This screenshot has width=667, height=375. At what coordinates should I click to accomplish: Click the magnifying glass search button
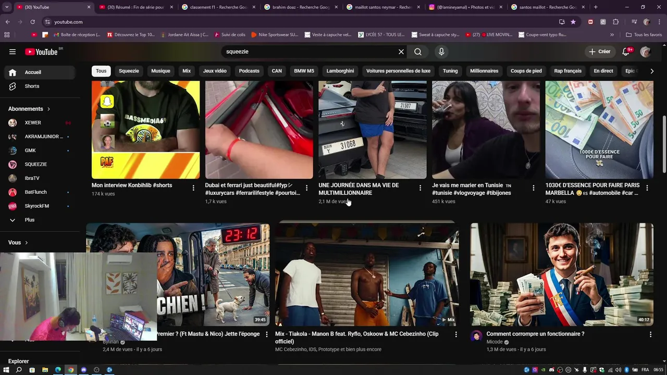418,52
